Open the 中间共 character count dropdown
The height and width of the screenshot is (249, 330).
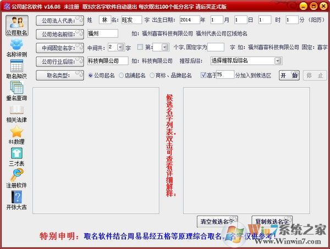[120, 47]
